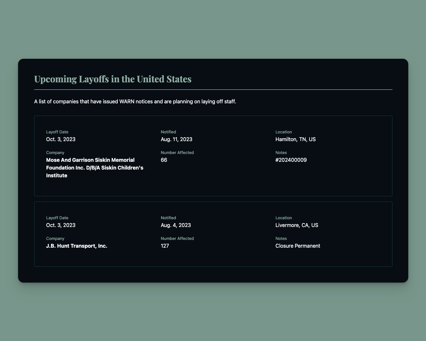Click the Closure Permanent note
The width and height of the screenshot is (426, 341).
pyautogui.click(x=298, y=246)
